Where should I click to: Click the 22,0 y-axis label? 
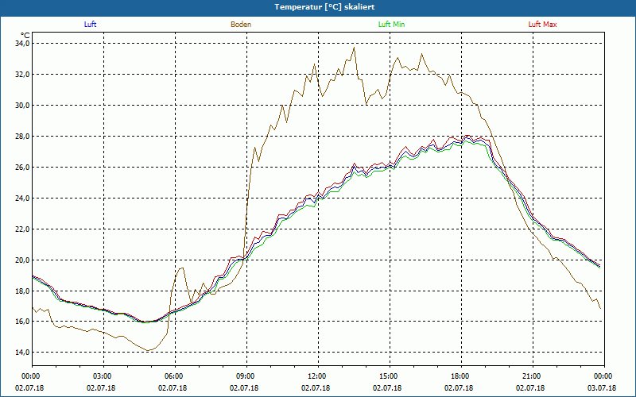(22, 229)
